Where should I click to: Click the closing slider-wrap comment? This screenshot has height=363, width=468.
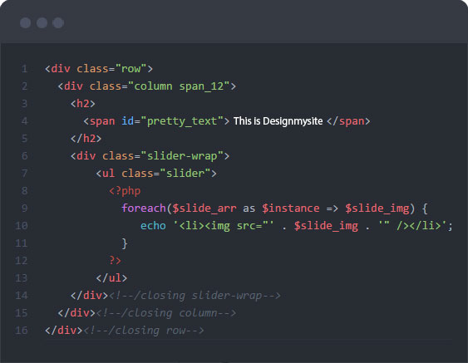tap(195, 296)
